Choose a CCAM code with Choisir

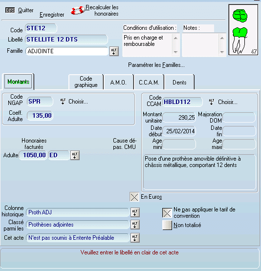coord(228,102)
